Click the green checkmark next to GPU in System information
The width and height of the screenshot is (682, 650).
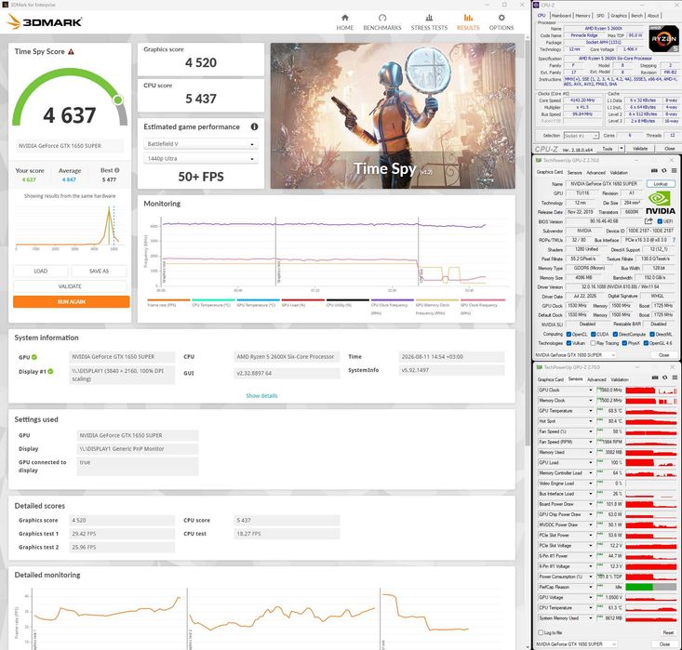(34, 357)
